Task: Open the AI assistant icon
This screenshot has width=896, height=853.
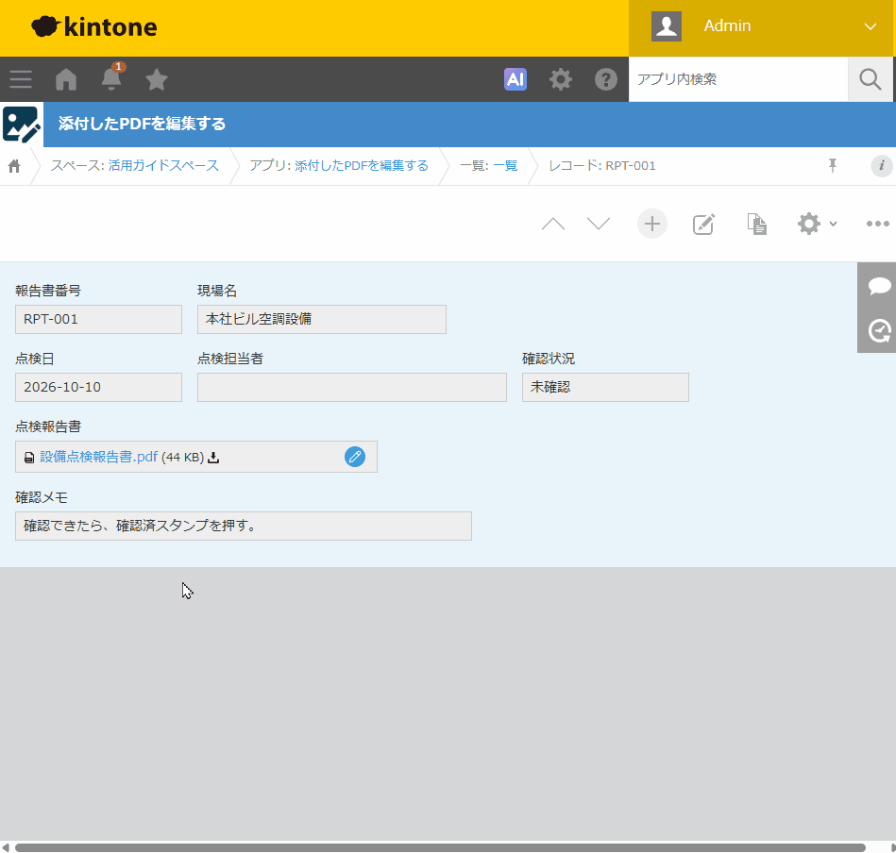Action: click(x=515, y=79)
